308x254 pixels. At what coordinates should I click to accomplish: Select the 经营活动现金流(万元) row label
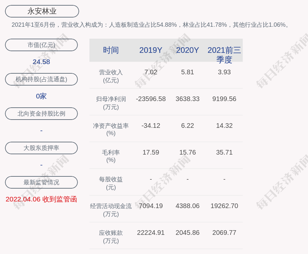pyautogui.click(x=111, y=210)
